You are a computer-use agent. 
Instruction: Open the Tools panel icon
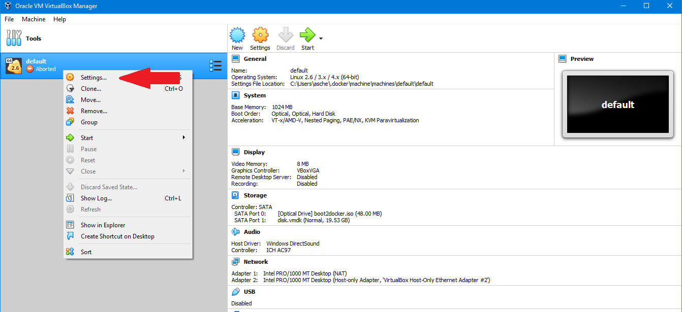14,38
